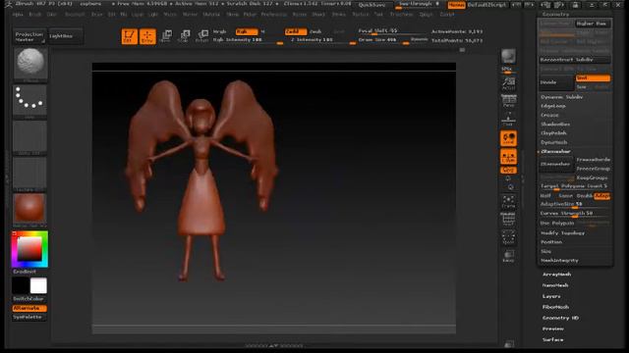629x353 pixels.
Task: Toggle the Adapt option in ZRemesher
Action: (x=602, y=196)
